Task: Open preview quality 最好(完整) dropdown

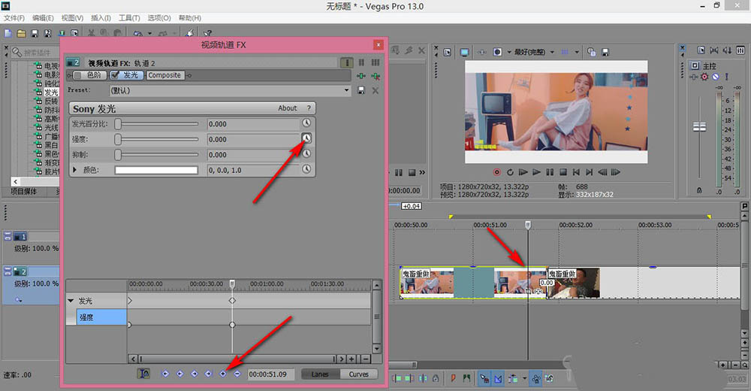Action: point(535,52)
